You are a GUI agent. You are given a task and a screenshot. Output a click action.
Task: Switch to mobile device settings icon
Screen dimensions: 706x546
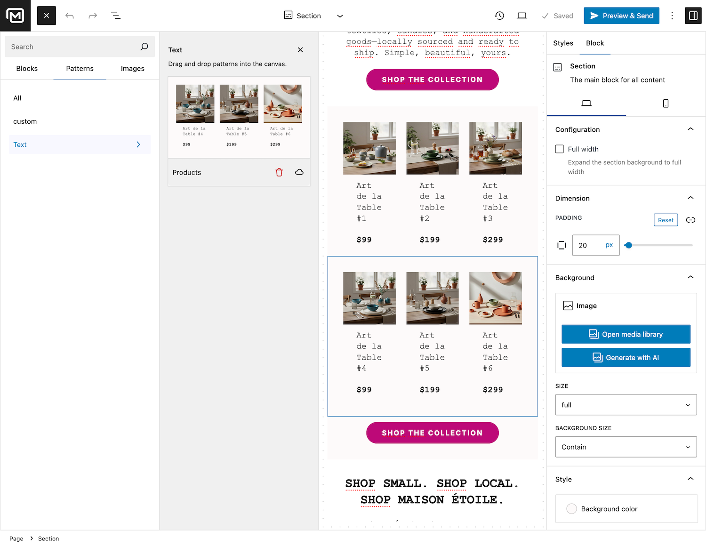pyautogui.click(x=666, y=104)
